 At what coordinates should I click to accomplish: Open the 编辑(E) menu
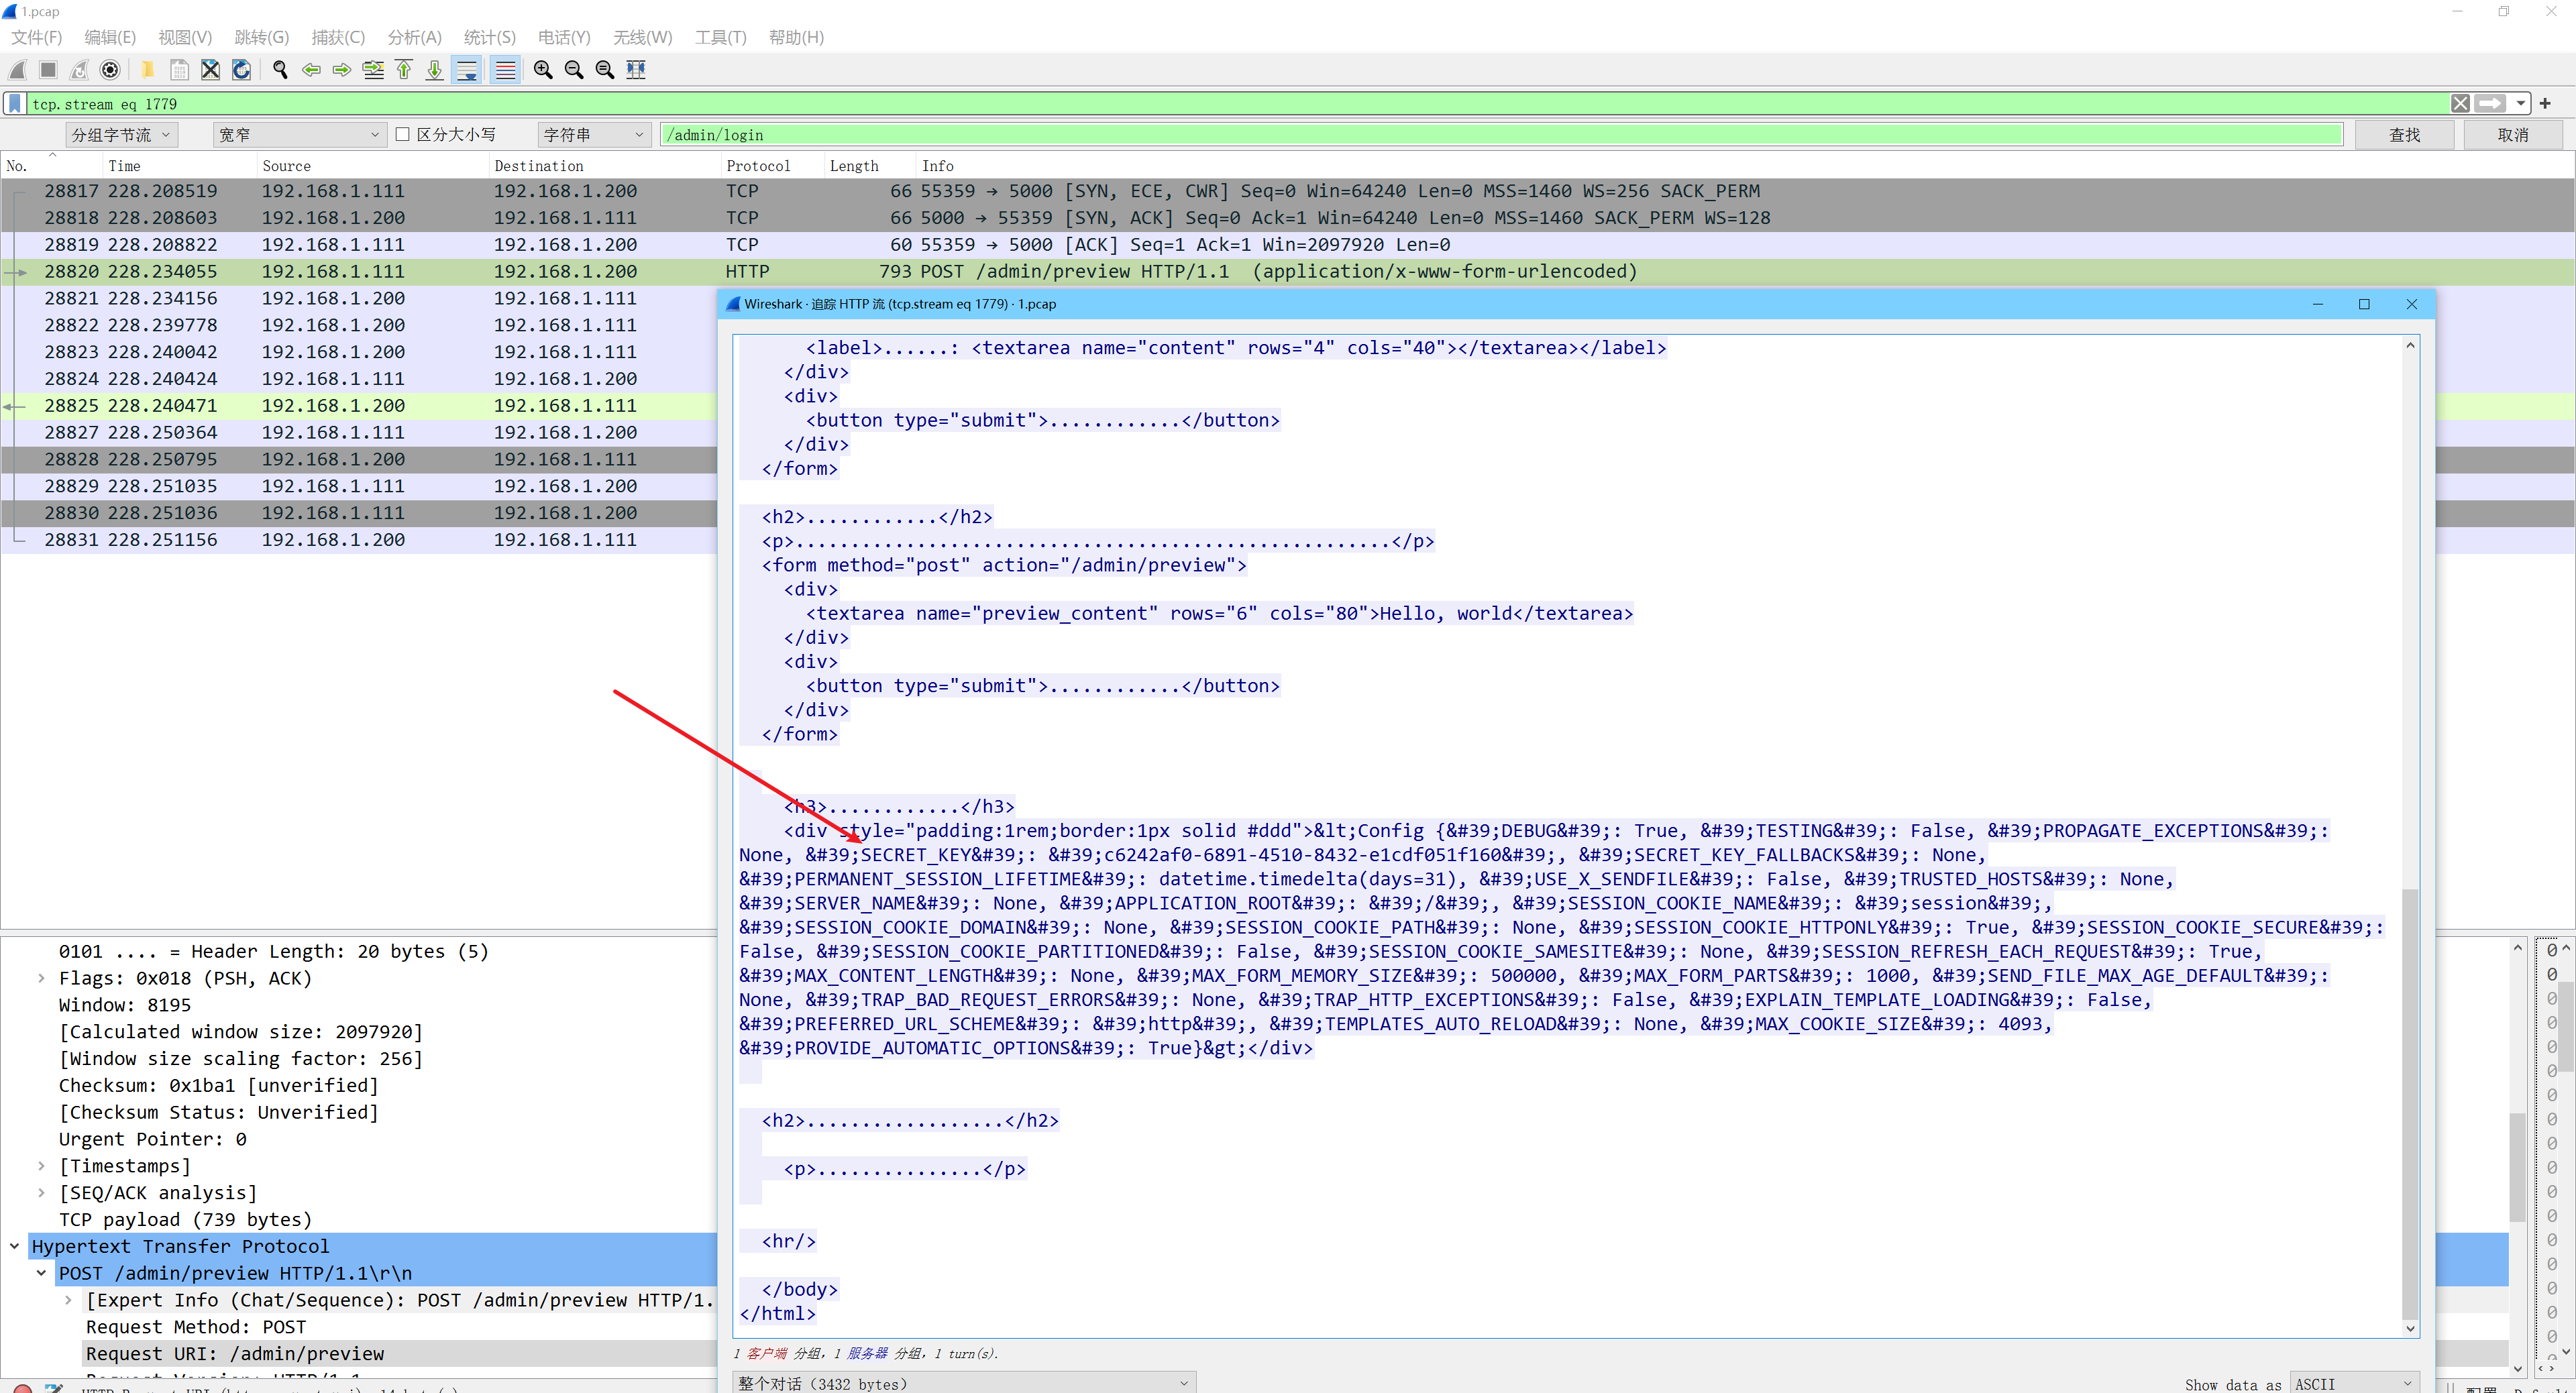click(110, 37)
